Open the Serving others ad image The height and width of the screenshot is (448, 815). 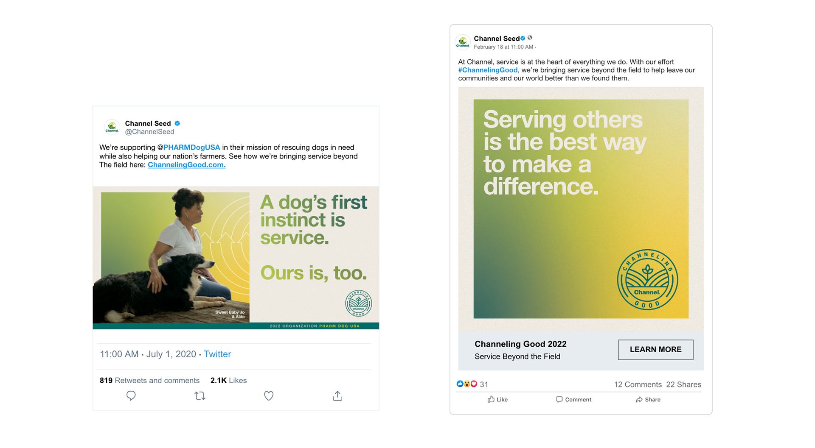click(x=581, y=209)
